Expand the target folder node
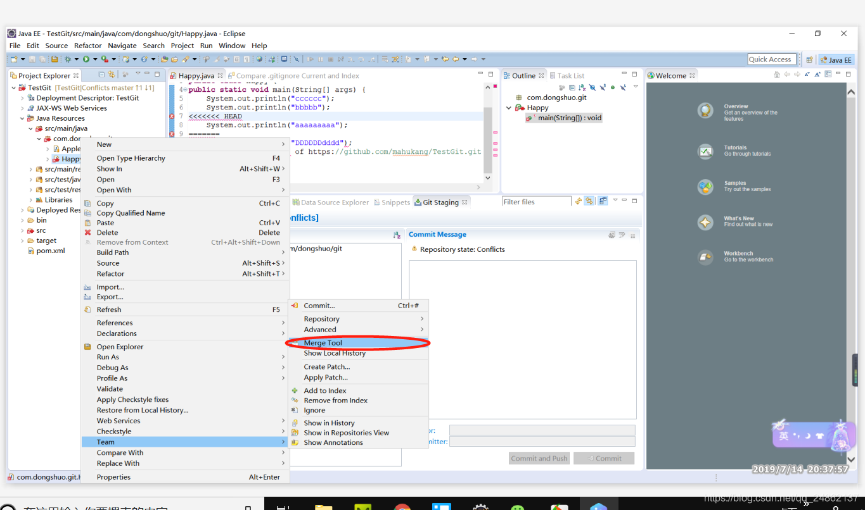The width and height of the screenshot is (865, 510). tap(23, 240)
